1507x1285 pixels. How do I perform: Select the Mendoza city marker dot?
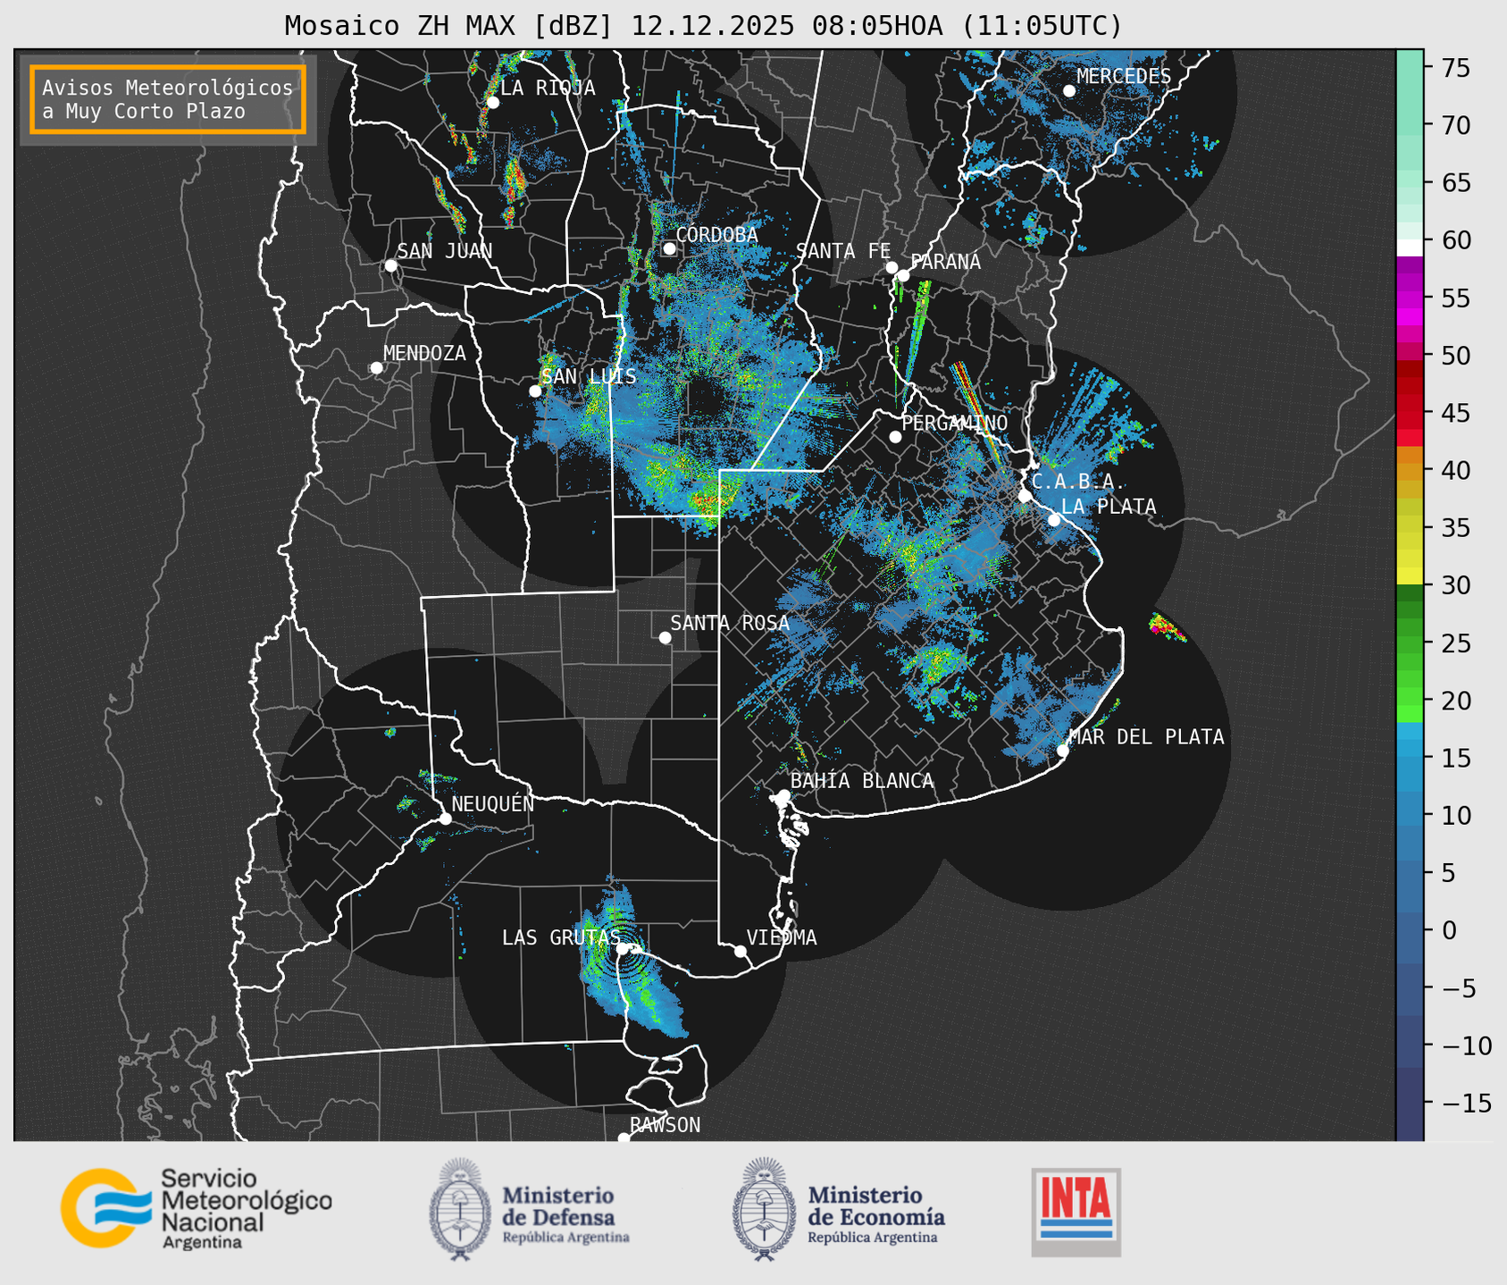pos(376,368)
